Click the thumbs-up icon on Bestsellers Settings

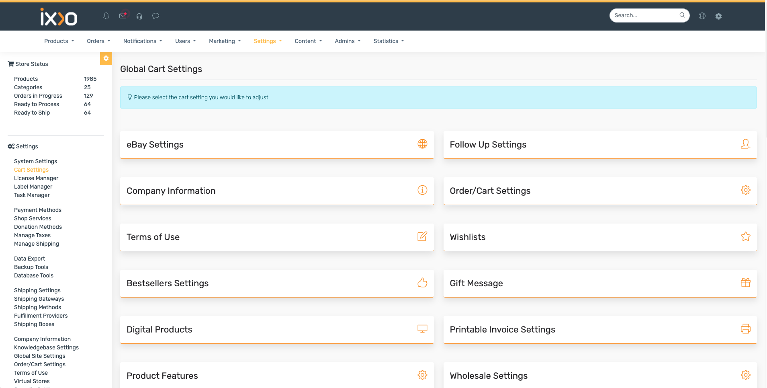[x=422, y=283]
